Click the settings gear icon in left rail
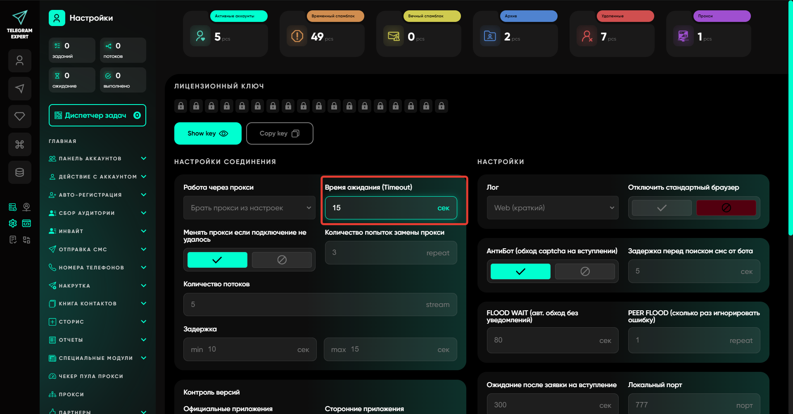The height and width of the screenshot is (414, 793). [13, 223]
